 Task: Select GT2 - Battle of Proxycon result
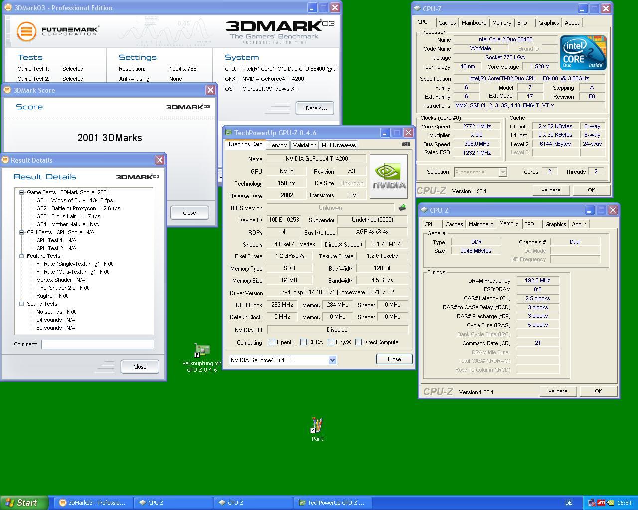(x=78, y=208)
